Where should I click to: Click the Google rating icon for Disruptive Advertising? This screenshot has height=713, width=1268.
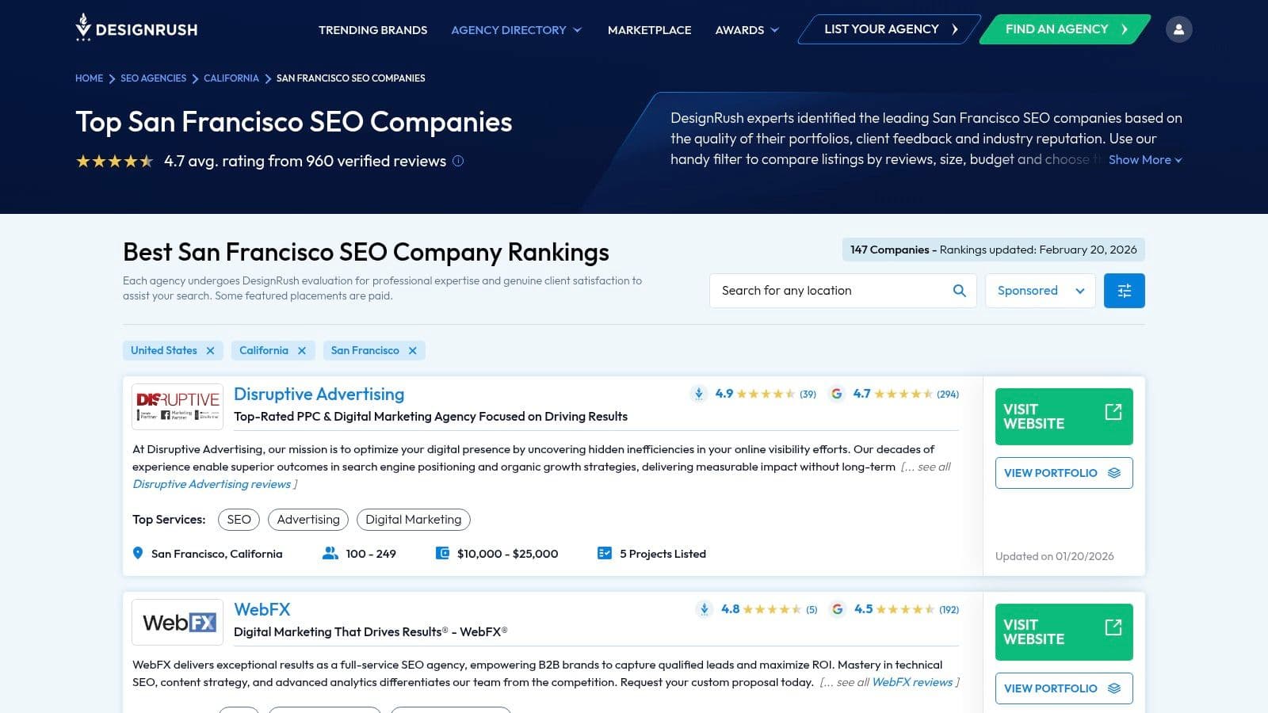(837, 394)
